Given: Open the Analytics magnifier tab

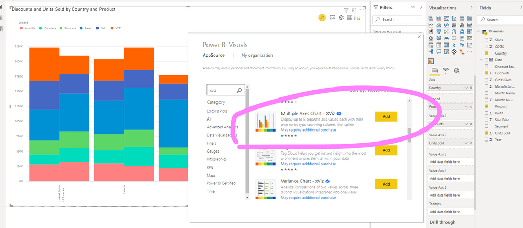Looking at the screenshot, I should 457,71.
